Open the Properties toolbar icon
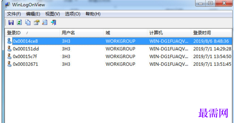The height and width of the screenshot is (123, 234). click(37, 23)
